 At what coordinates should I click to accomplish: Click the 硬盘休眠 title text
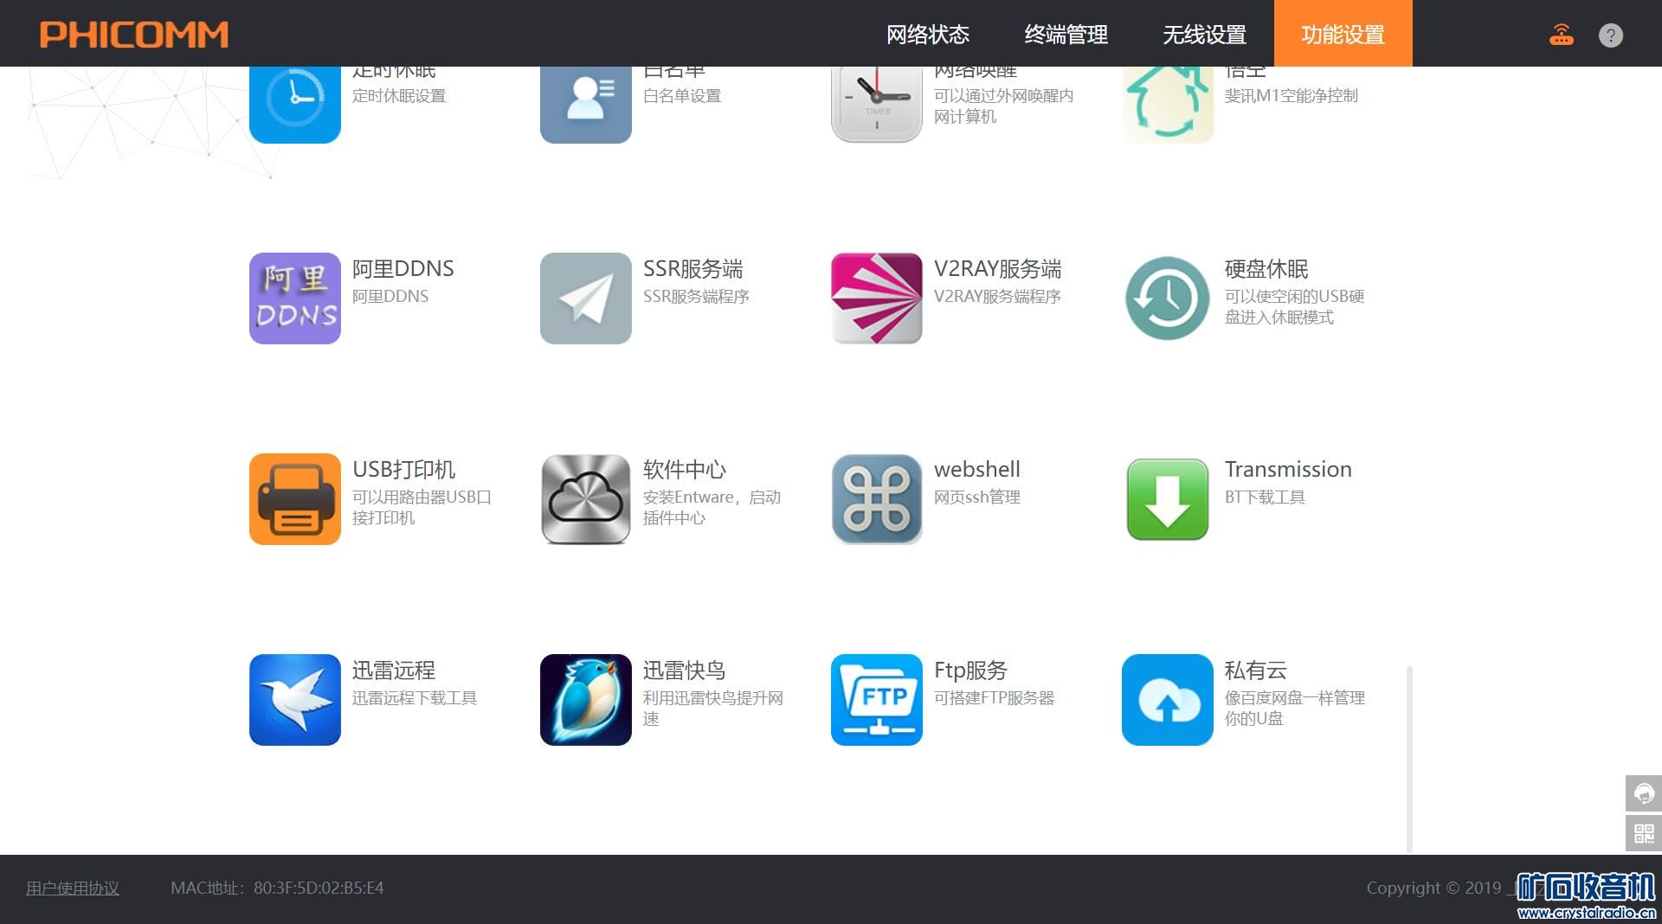(x=1266, y=269)
